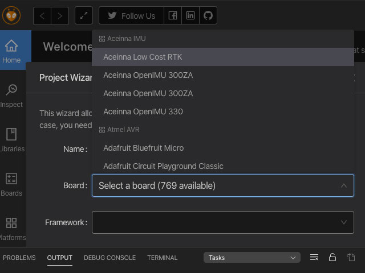
Task: Open the Tasks output channel dropdown
Action: (252, 258)
